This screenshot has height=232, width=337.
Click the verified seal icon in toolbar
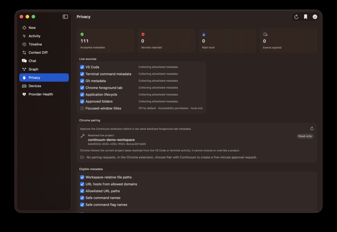(315, 17)
